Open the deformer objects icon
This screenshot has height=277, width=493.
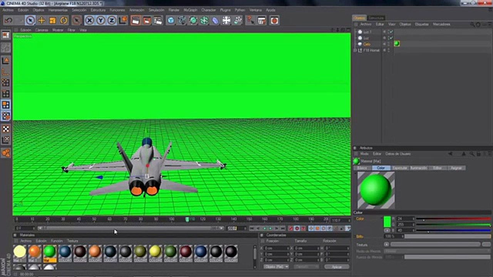(215, 20)
